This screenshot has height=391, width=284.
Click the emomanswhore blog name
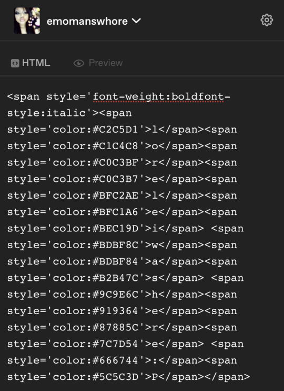click(87, 21)
